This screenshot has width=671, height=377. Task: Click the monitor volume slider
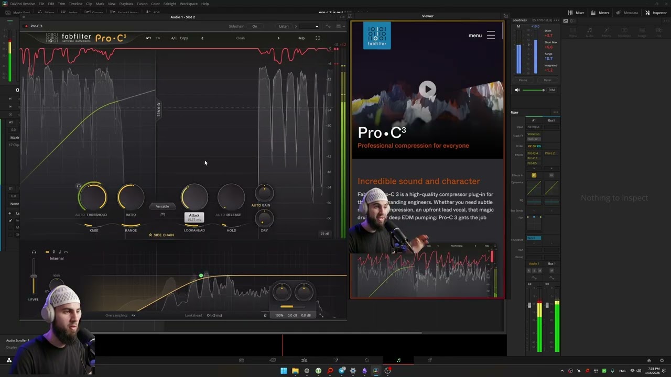(533, 90)
